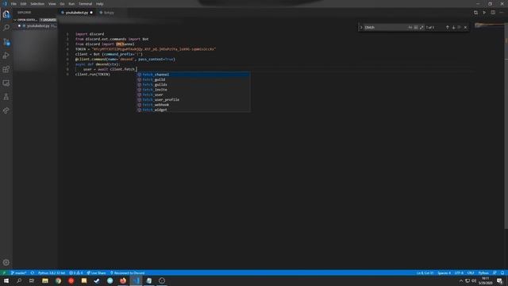Close the find widget

tap(466, 28)
